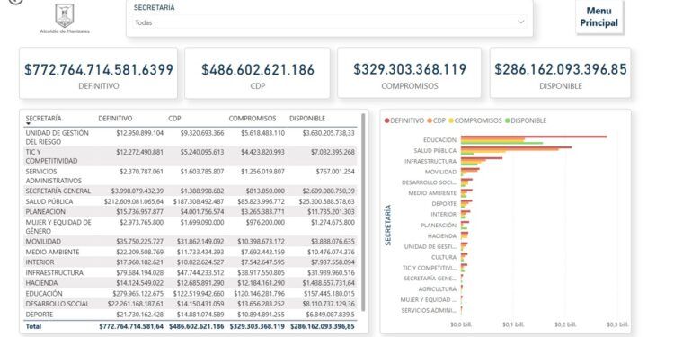The width and height of the screenshot is (674, 337).
Task: Open the SECRETARÍA dropdown chevron
Action: tap(521, 22)
